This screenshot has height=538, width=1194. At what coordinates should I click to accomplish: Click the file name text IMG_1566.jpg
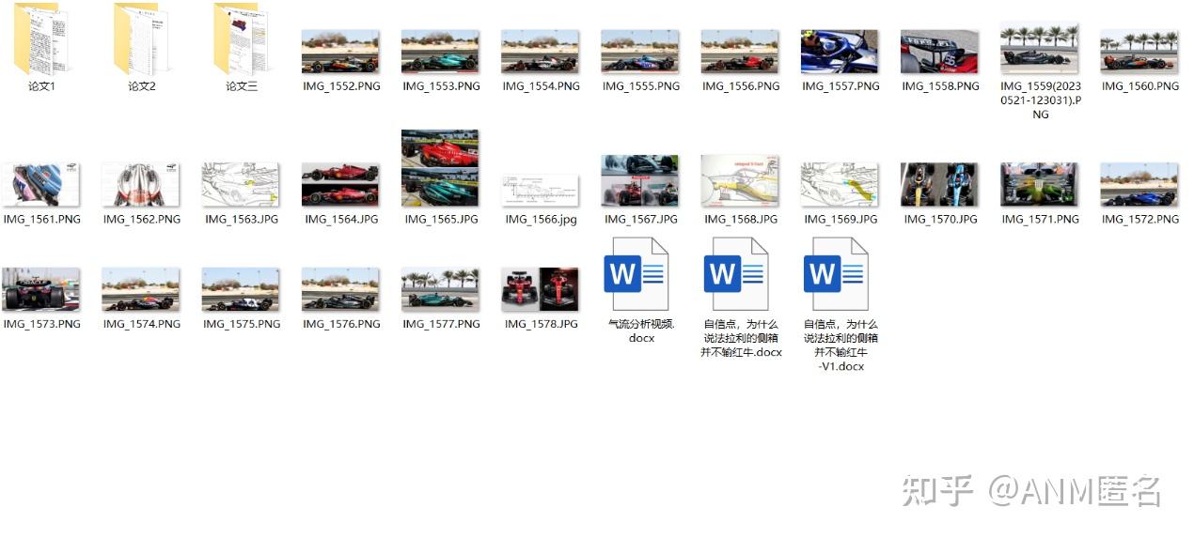click(542, 220)
